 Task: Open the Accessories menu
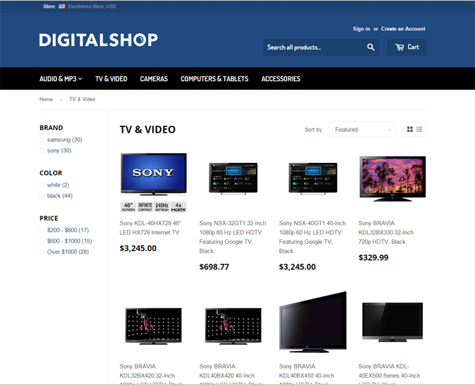tap(281, 79)
